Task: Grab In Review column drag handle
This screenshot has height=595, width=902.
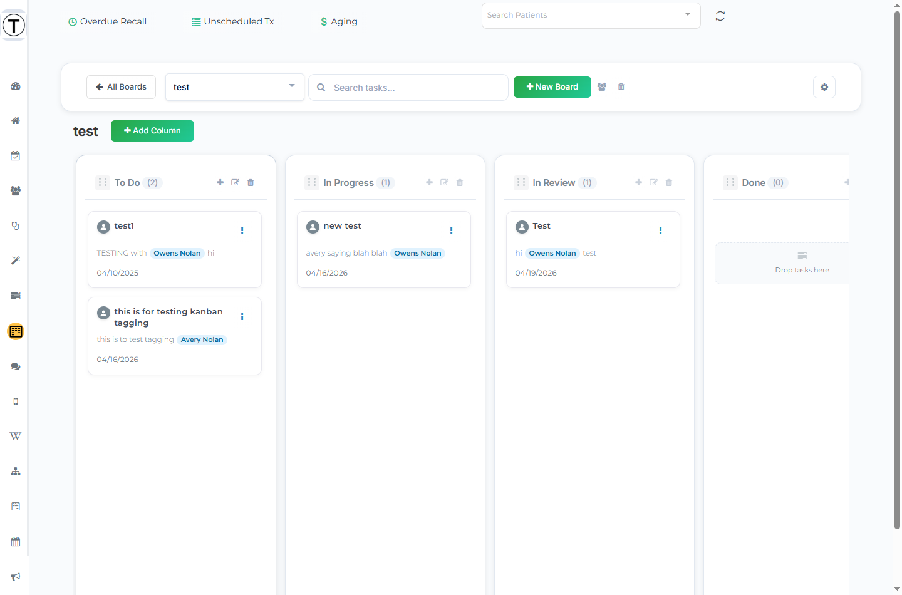Action: [x=521, y=182]
